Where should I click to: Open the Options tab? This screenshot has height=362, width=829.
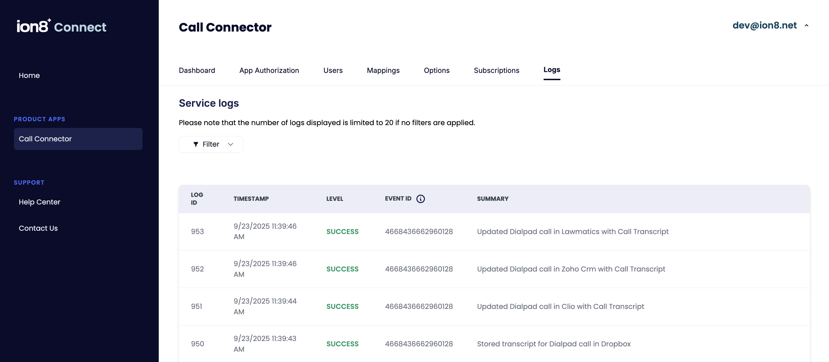[436, 70]
